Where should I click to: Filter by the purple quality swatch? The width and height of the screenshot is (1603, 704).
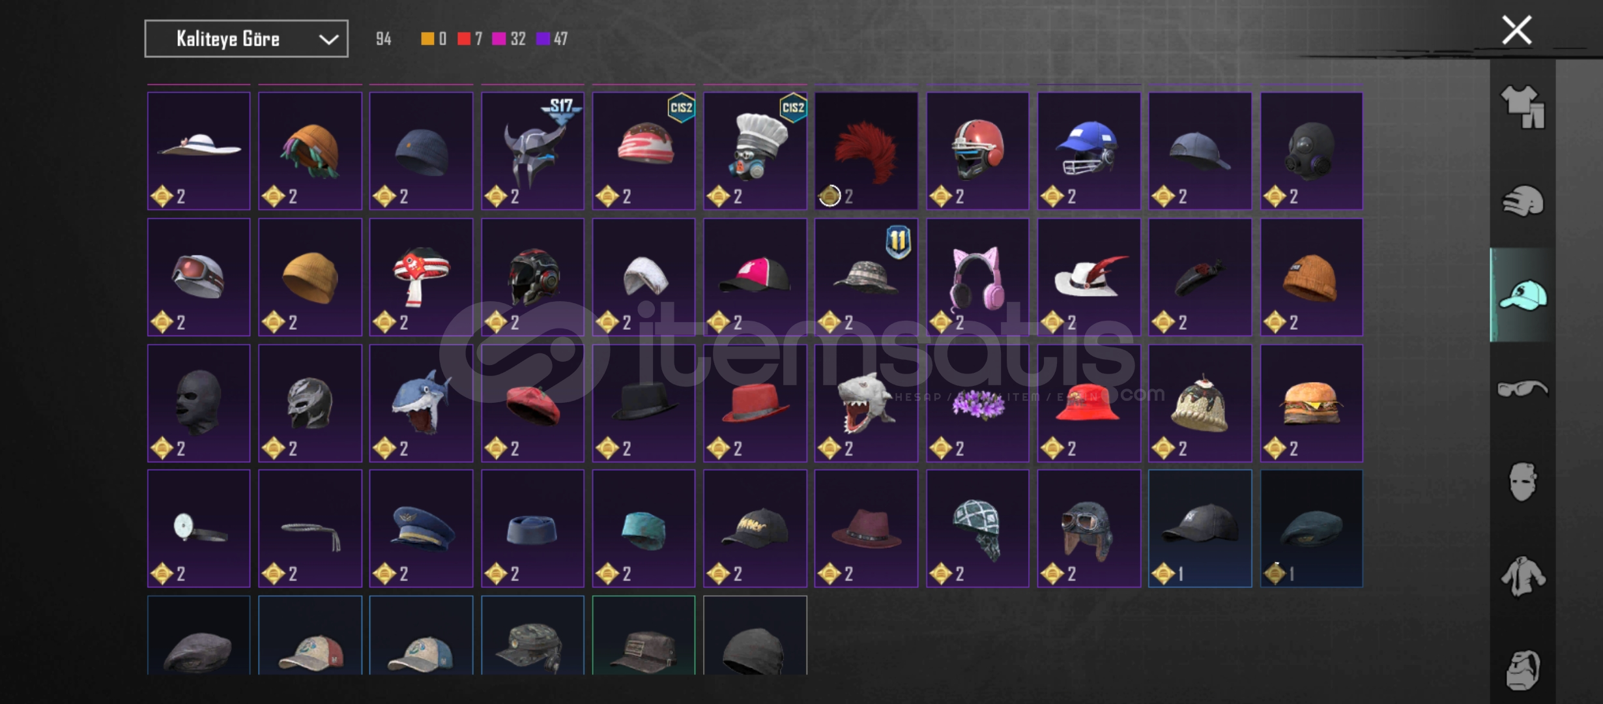coord(543,39)
